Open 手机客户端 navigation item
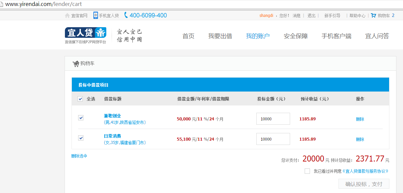Viewport: 403px width, 193px height. (336, 36)
